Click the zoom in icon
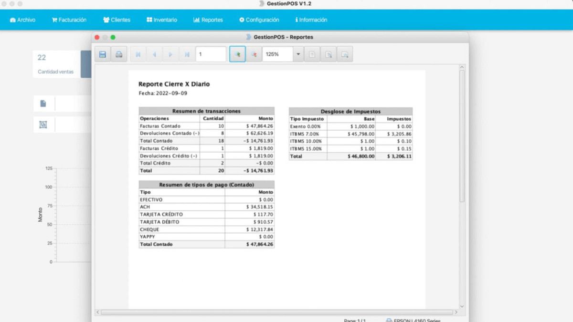 (x=237, y=54)
